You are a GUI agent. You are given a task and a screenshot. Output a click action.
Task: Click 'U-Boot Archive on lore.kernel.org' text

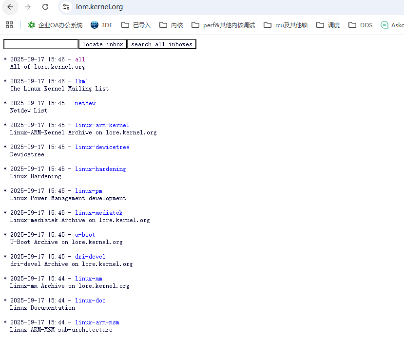tap(66, 242)
